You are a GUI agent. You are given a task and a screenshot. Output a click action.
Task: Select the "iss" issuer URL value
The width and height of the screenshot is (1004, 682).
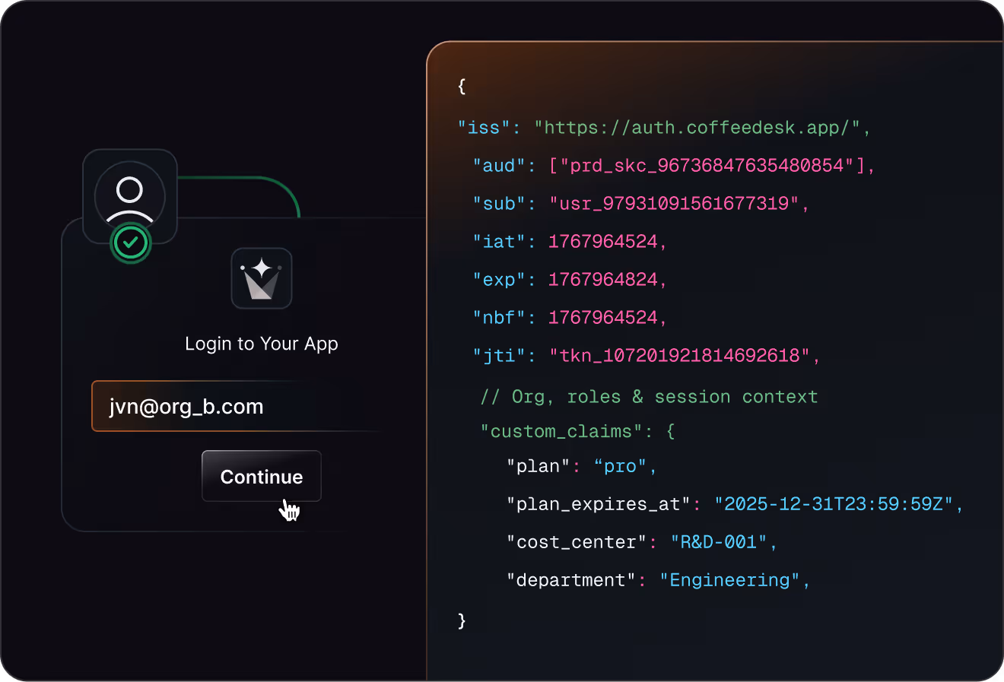697,128
